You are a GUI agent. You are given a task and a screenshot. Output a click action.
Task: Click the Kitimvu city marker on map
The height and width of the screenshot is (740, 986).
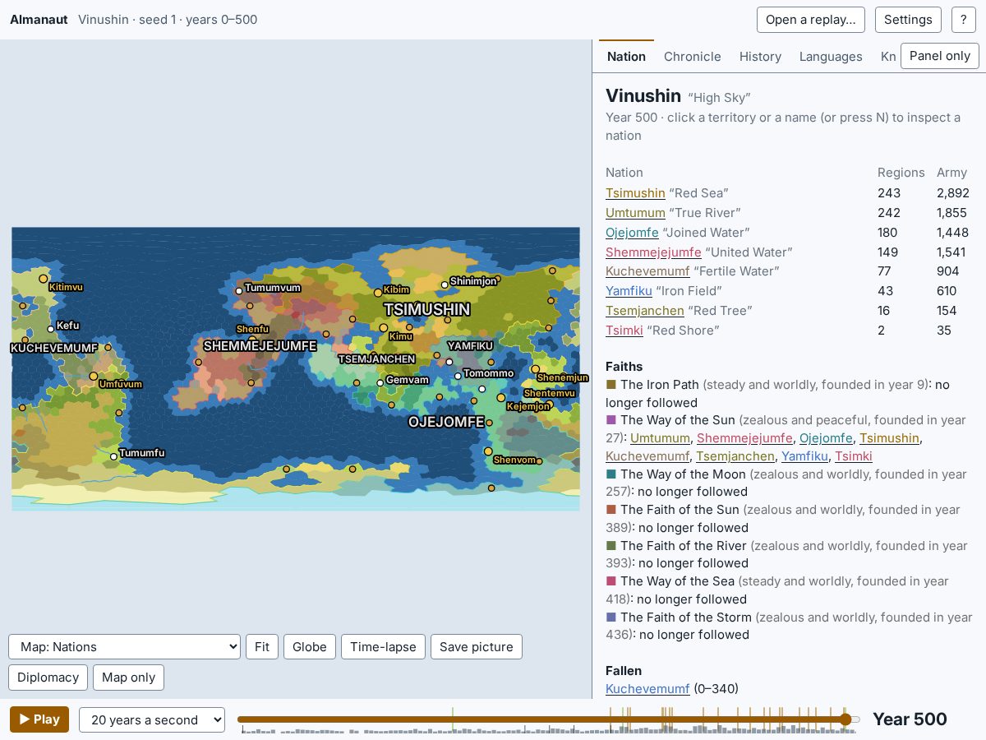44,279
